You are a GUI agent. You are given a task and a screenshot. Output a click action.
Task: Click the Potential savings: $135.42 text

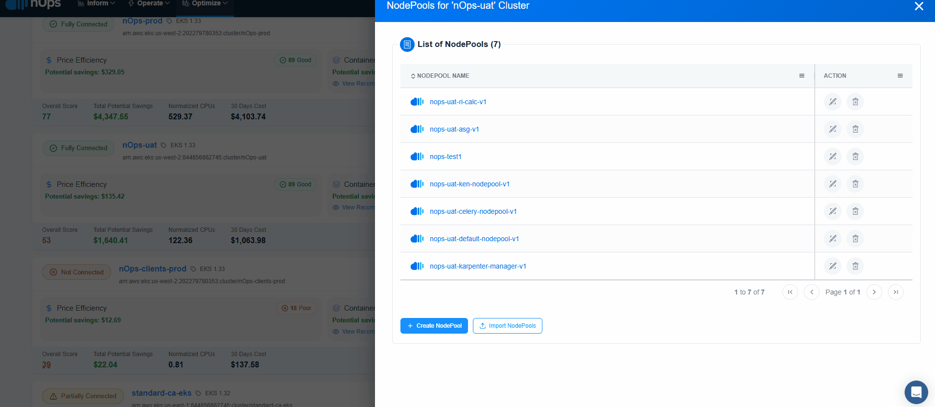tap(85, 196)
